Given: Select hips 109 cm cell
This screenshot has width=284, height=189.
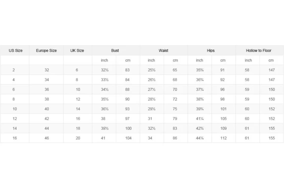Looking at the screenshot, I should [x=223, y=128].
